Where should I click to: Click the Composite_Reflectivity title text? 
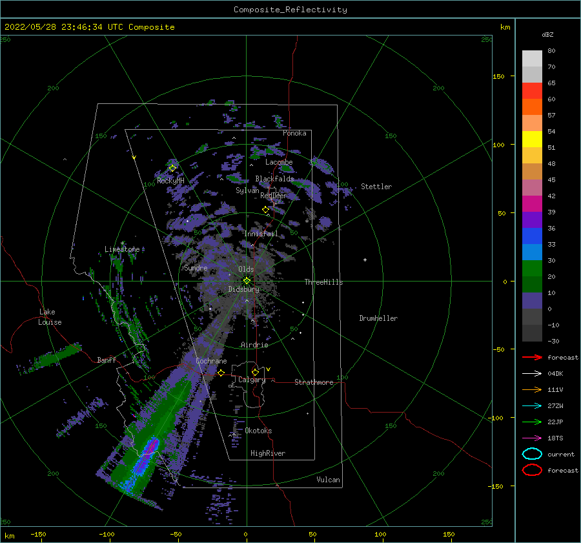[x=290, y=10]
